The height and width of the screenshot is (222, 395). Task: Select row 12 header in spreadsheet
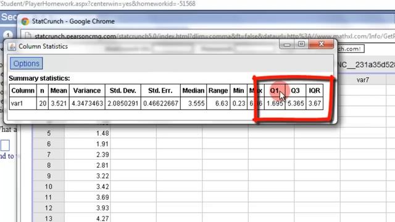point(49,208)
